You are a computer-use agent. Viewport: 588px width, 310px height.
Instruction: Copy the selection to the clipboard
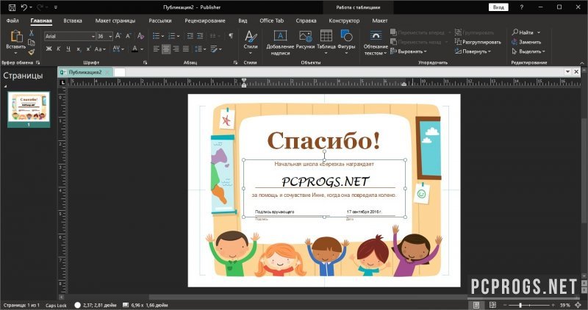(x=32, y=43)
